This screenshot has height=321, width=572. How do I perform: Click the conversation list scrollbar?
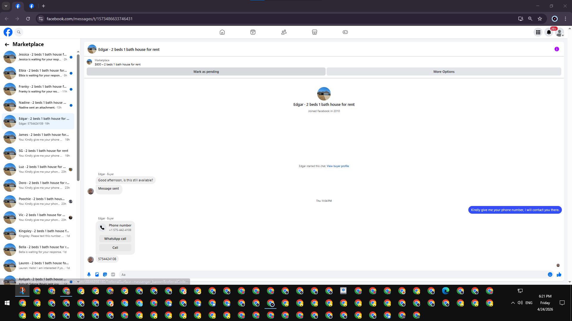pos(78,117)
